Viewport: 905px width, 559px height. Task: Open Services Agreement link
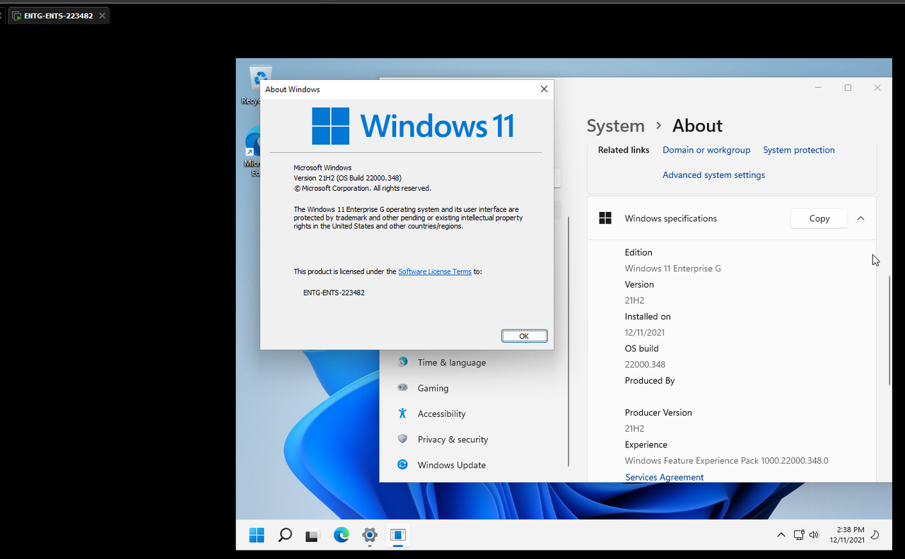(x=664, y=477)
